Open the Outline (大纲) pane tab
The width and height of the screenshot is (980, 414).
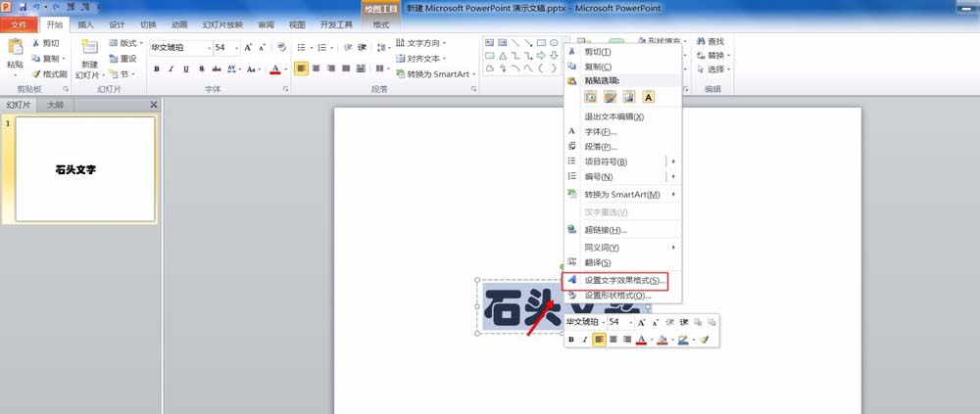pos(55,105)
